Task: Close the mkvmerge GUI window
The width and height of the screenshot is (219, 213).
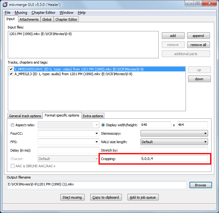Action: (x=209, y=3)
